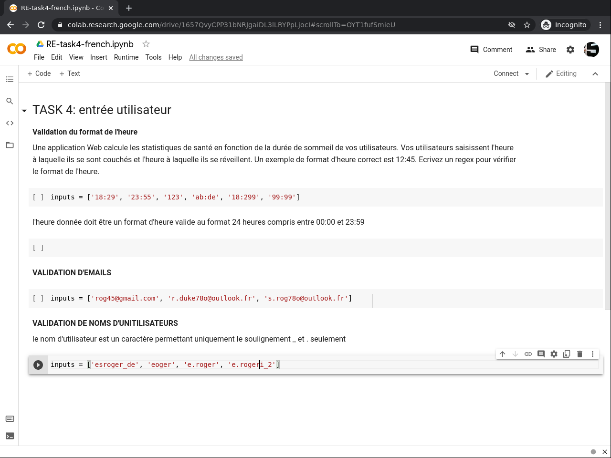Click the Share button
Image resolution: width=611 pixels, height=458 pixels.
[541, 50]
